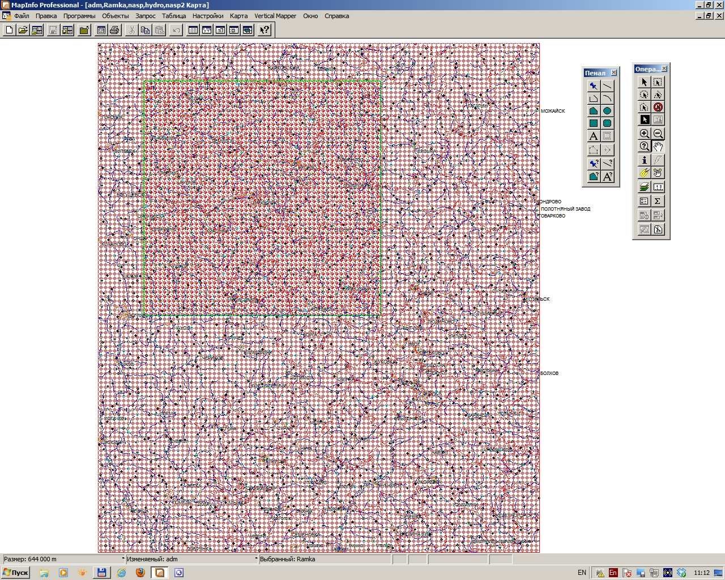Select the Polygon drawing tool
Image resolution: width=725 pixels, height=580 pixels.
pyautogui.click(x=594, y=111)
